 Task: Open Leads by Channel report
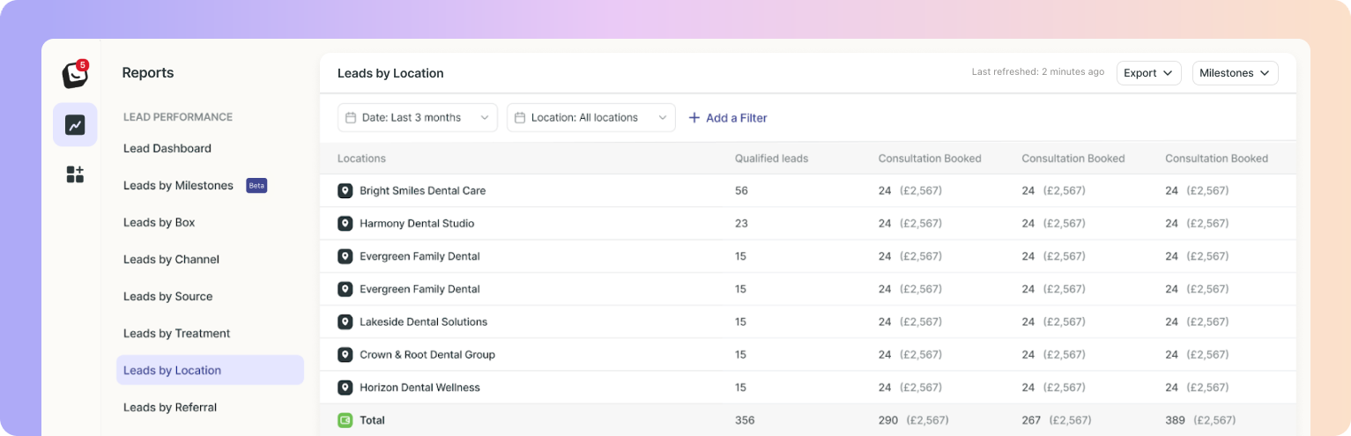click(x=171, y=260)
